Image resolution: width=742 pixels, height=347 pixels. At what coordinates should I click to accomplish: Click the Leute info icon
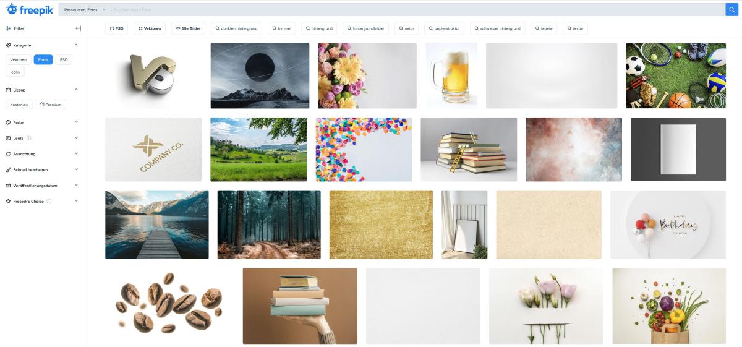(29, 138)
